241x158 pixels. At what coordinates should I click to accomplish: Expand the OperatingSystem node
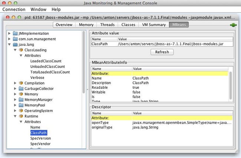point(15,111)
